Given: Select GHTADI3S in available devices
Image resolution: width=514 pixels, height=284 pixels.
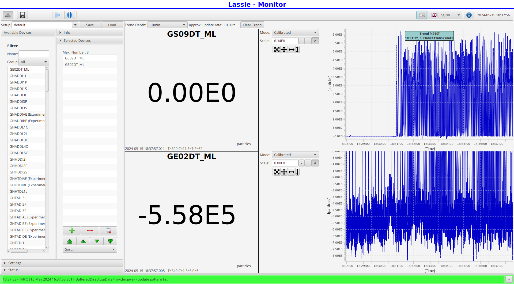Looking at the screenshot, I should [27, 211].
